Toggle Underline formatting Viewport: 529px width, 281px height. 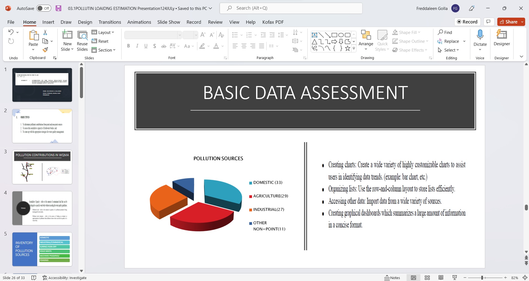point(146,46)
